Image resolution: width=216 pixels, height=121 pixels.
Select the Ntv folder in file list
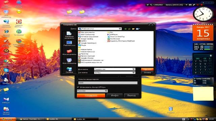110,32
